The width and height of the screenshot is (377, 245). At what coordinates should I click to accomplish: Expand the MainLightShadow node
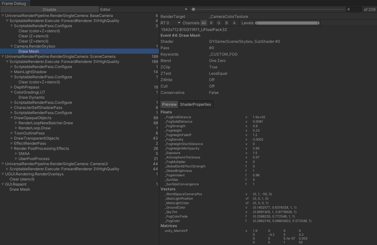click(11, 72)
